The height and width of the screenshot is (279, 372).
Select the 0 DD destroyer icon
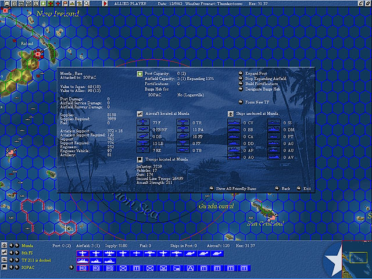tap(234, 144)
